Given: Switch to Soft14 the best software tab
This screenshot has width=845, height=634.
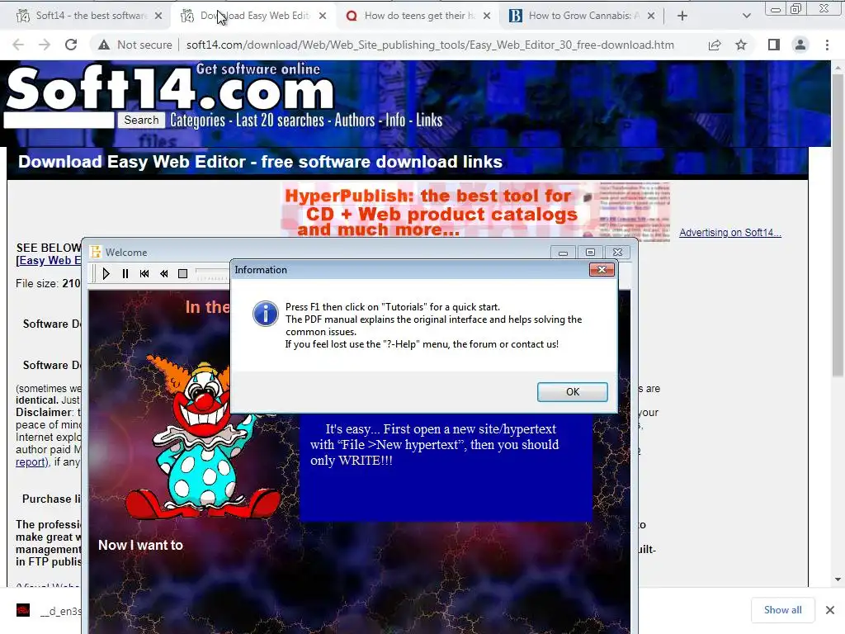Looking at the screenshot, I should 89,16.
